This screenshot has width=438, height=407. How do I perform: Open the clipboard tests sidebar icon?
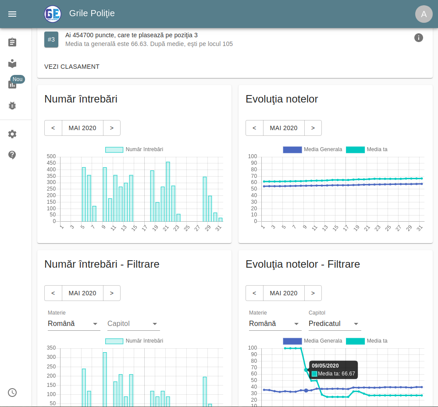tap(12, 42)
